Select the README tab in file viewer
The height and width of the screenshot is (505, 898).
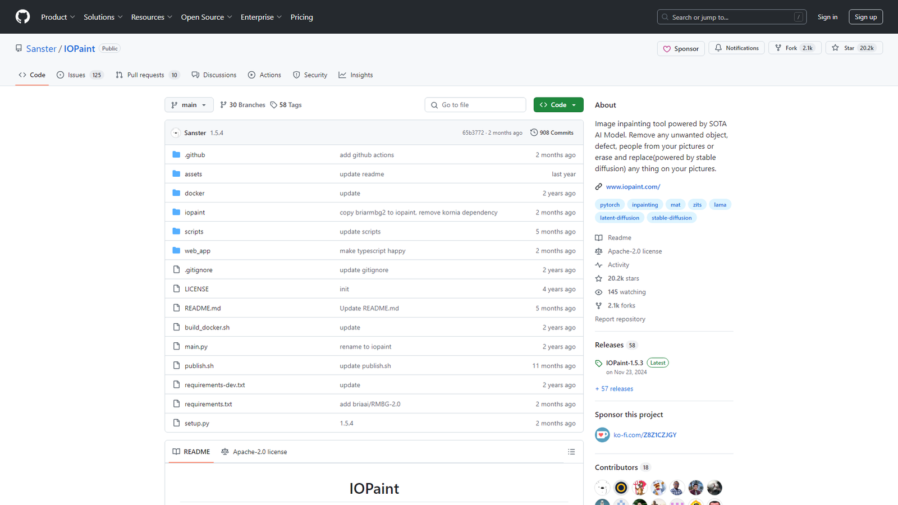coord(191,452)
